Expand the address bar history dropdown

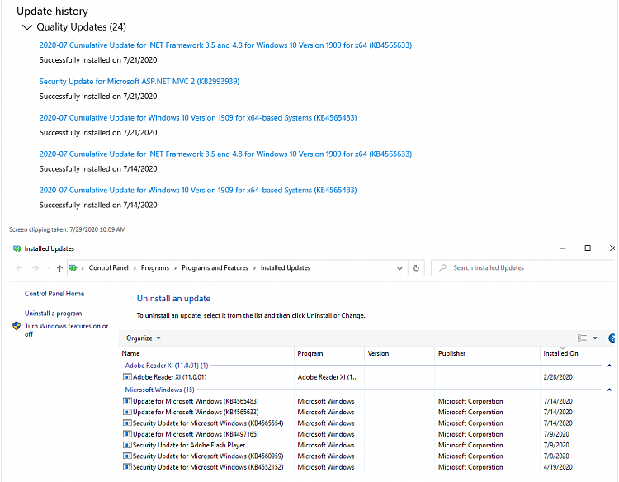pyautogui.click(x=399, y=268)
